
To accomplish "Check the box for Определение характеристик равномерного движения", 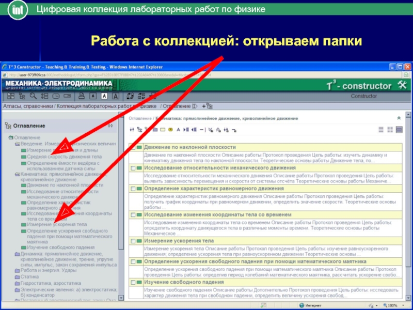I will 133,189.
